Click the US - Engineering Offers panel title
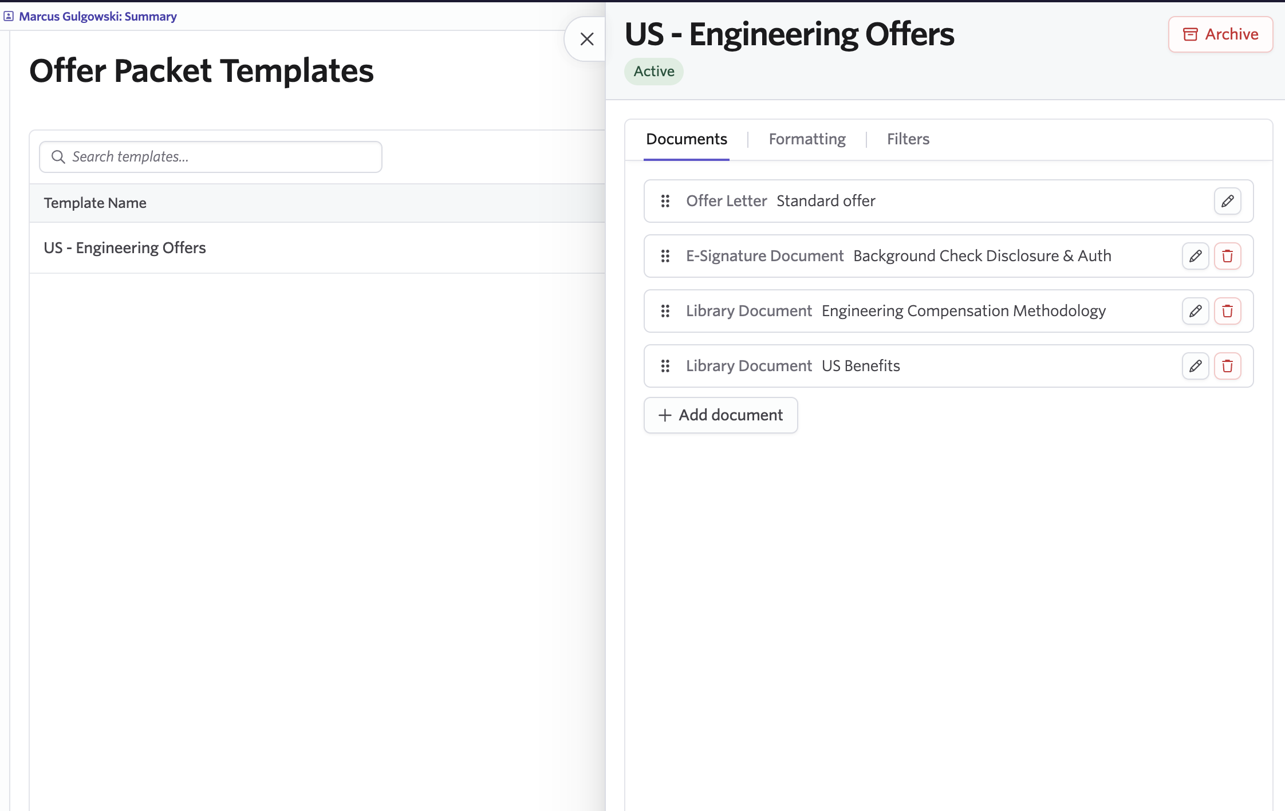Image resolution: width=1285 pixels, height=811 pixels. click(789, 34)
